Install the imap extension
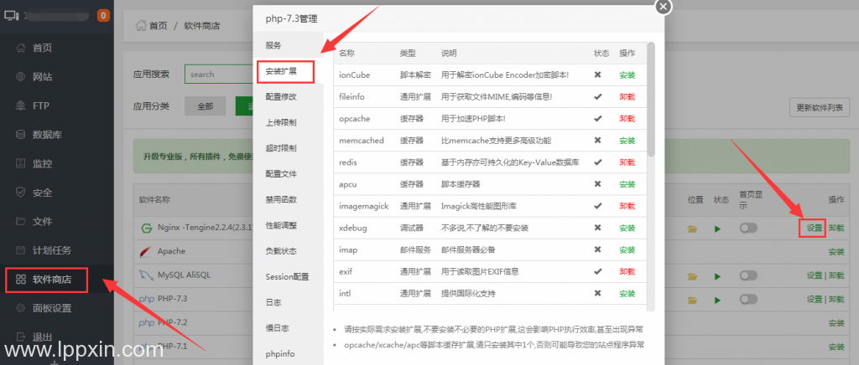859x365 pixels. pyautogui.click(x=627, y=249)
